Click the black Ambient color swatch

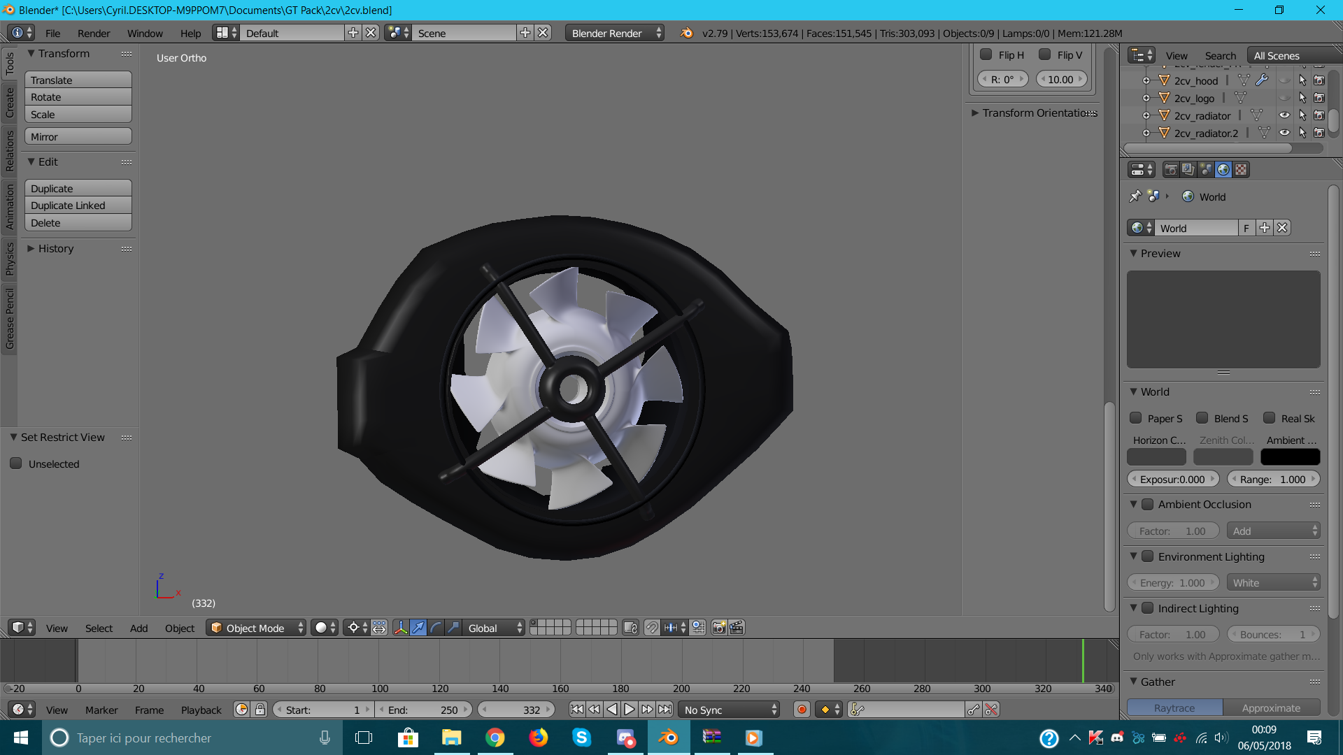tap(1290, 457)
